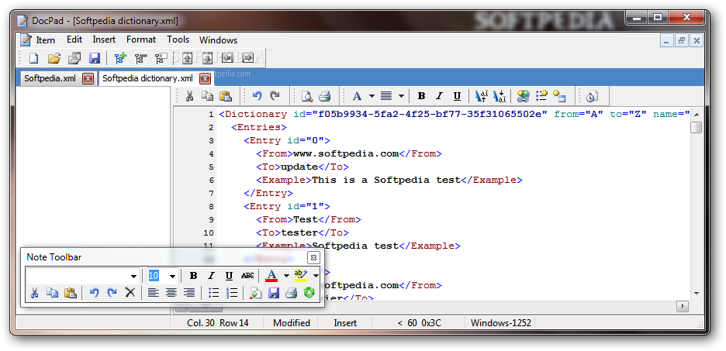Toggle bold in the Note Toolbar

194,276
